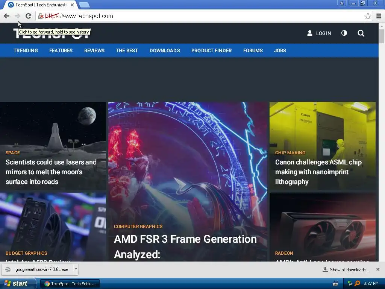Visit the FORUMS link
The image size is (385, 289).
click(x=253, y=51)
